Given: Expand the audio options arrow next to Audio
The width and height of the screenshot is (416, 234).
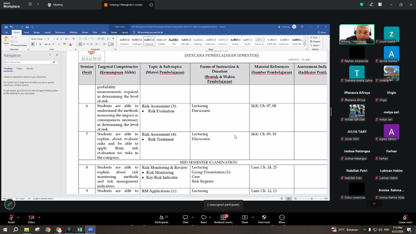Looking at the screenshot, I should 18,217.
